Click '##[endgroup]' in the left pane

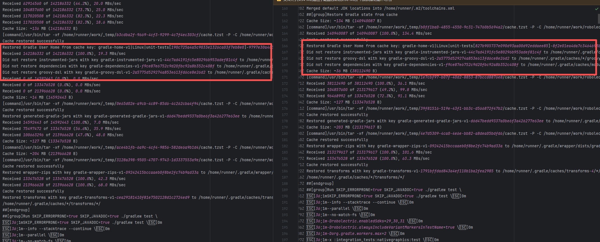16,210
